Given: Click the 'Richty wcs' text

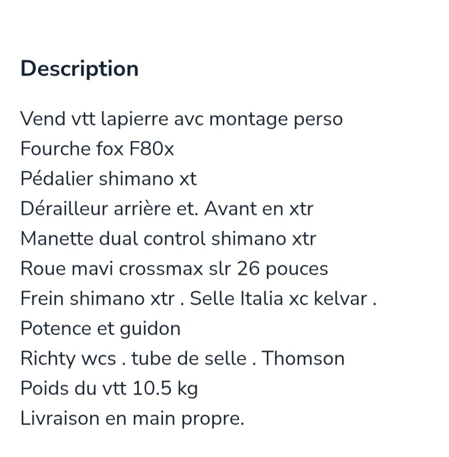Looking at the screenshot, I should point(68,359).
